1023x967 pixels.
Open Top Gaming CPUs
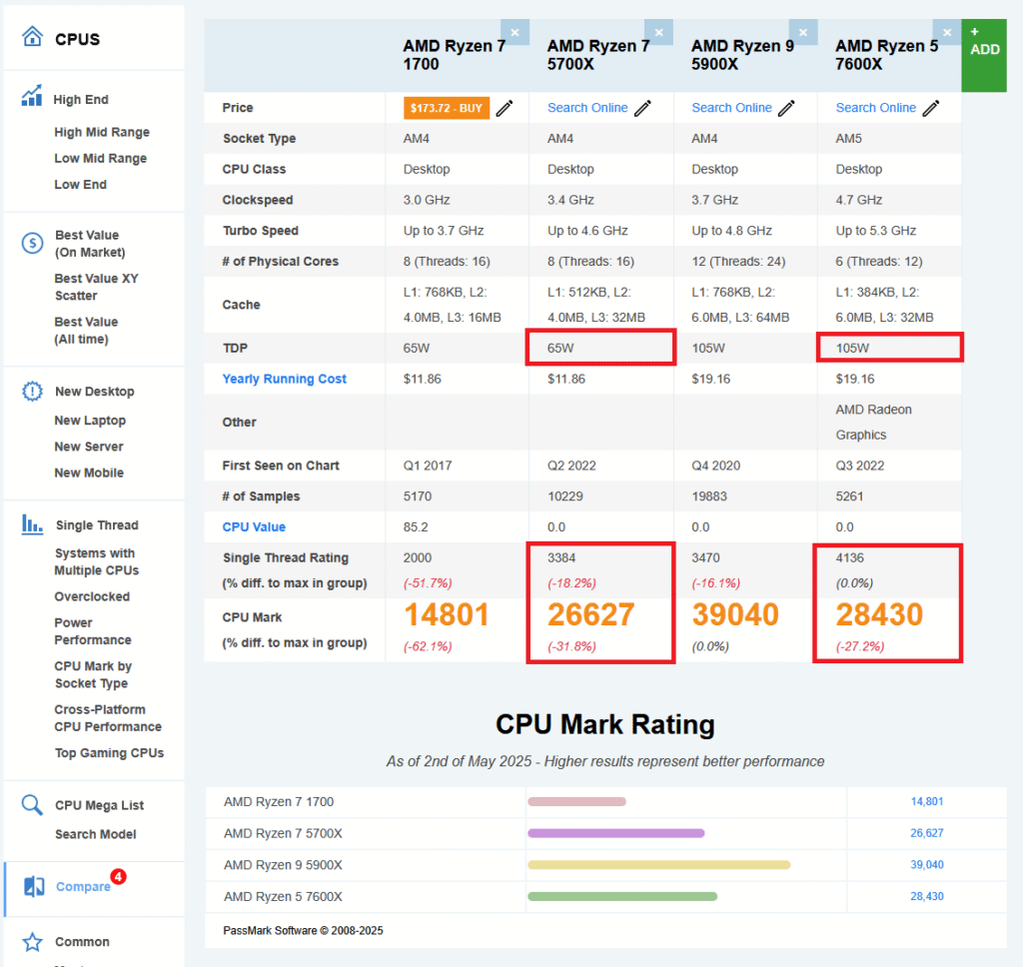coord(109,752)
